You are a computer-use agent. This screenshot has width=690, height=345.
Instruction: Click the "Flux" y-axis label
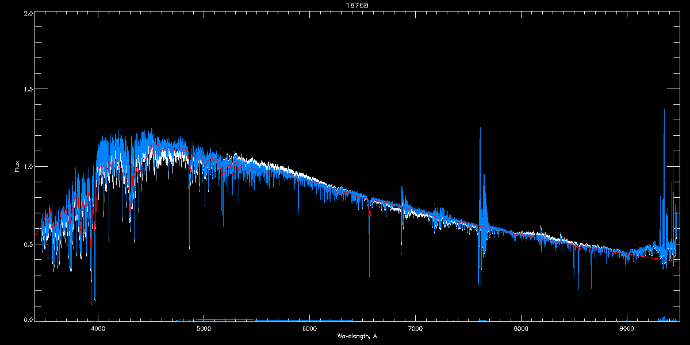pos(17,167)
